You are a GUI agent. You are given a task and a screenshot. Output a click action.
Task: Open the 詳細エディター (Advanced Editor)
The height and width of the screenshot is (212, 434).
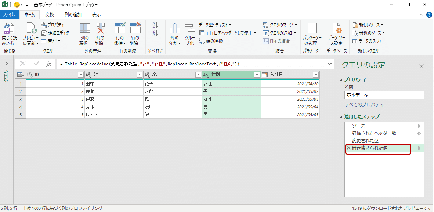point(57,33)
